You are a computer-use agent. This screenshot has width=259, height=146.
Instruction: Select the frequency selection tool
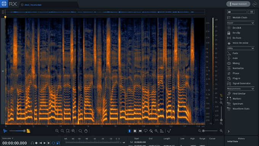pyautogui.click(x=140, y=131)
